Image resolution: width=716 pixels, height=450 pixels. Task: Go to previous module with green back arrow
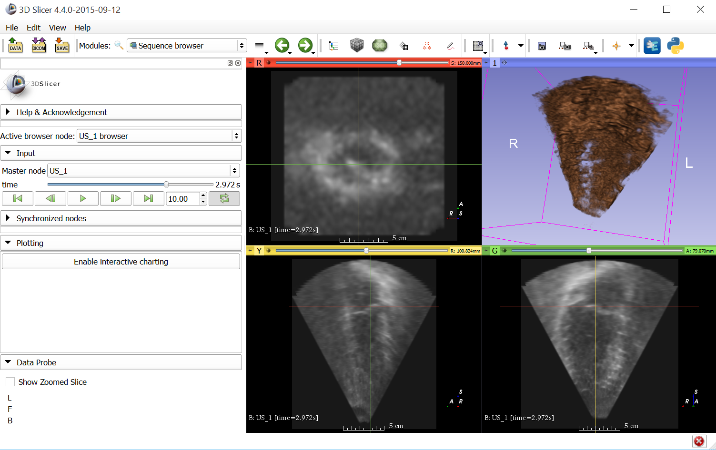282,46
